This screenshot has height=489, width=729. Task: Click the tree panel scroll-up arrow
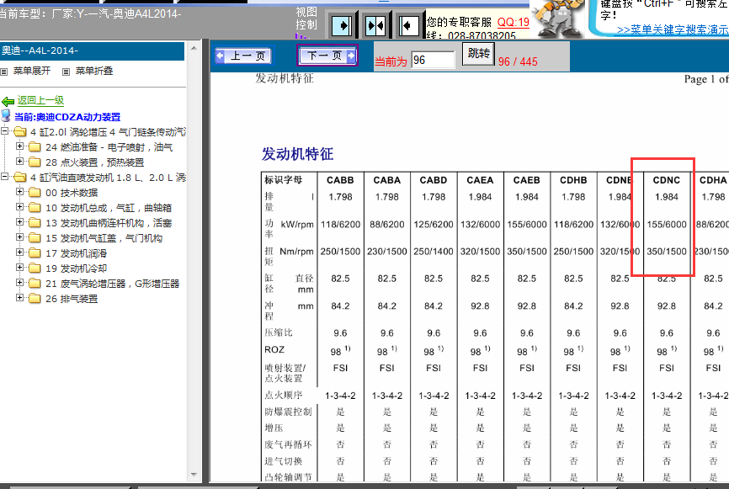pos(194,48)
